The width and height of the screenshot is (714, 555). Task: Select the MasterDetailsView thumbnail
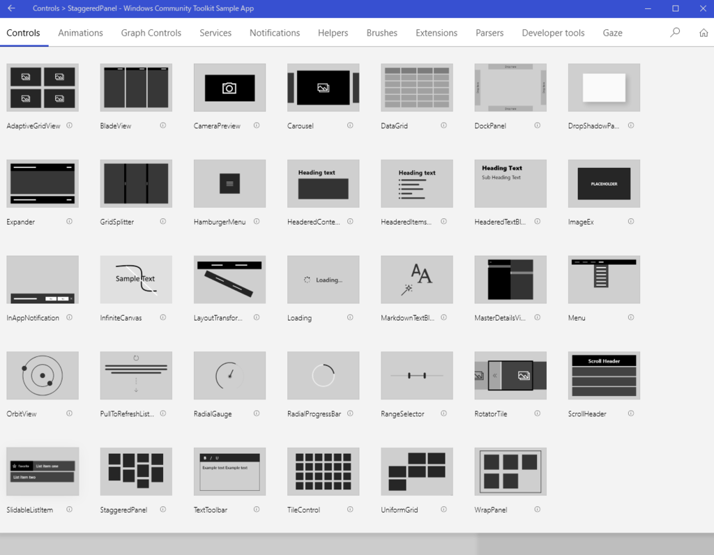(510, 280)
